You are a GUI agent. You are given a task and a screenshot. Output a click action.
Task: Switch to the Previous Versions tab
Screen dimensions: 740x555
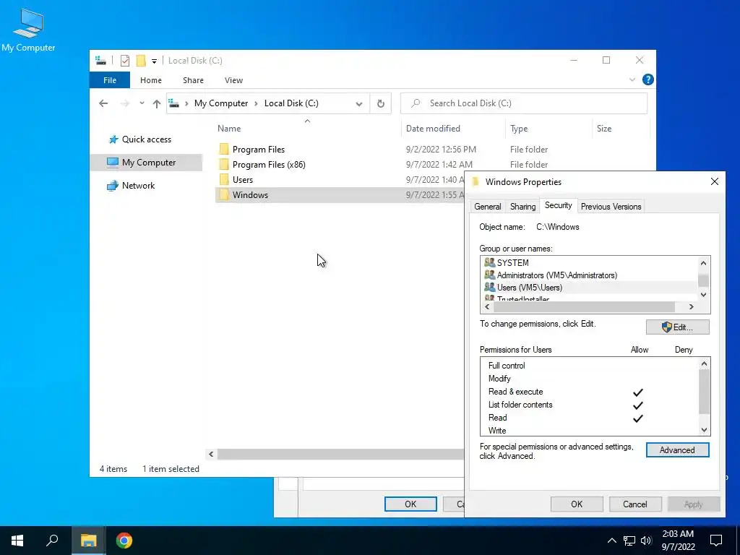tap(611, 207)
